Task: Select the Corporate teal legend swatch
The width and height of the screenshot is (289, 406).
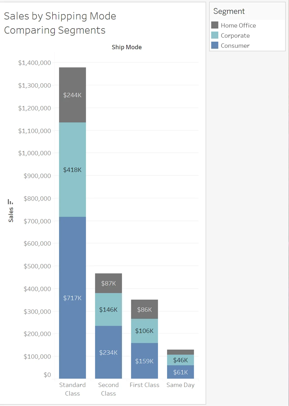Action: tap(215, 35)
